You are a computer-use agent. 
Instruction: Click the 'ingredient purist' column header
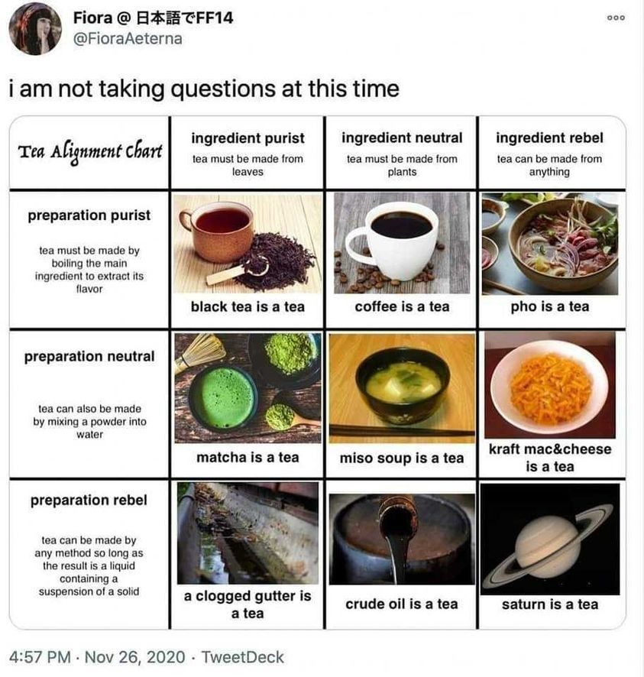point(248,138)
